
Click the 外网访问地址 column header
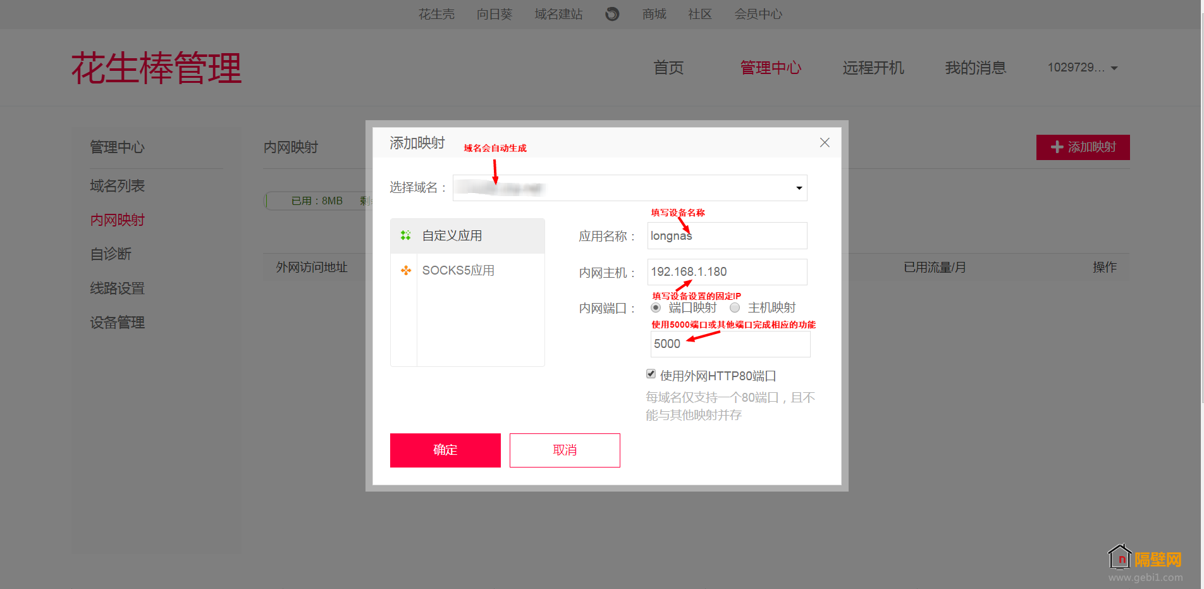click(x=312, y=268)
